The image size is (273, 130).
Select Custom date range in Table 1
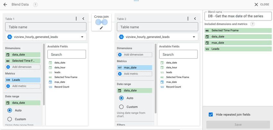(10, 119)
